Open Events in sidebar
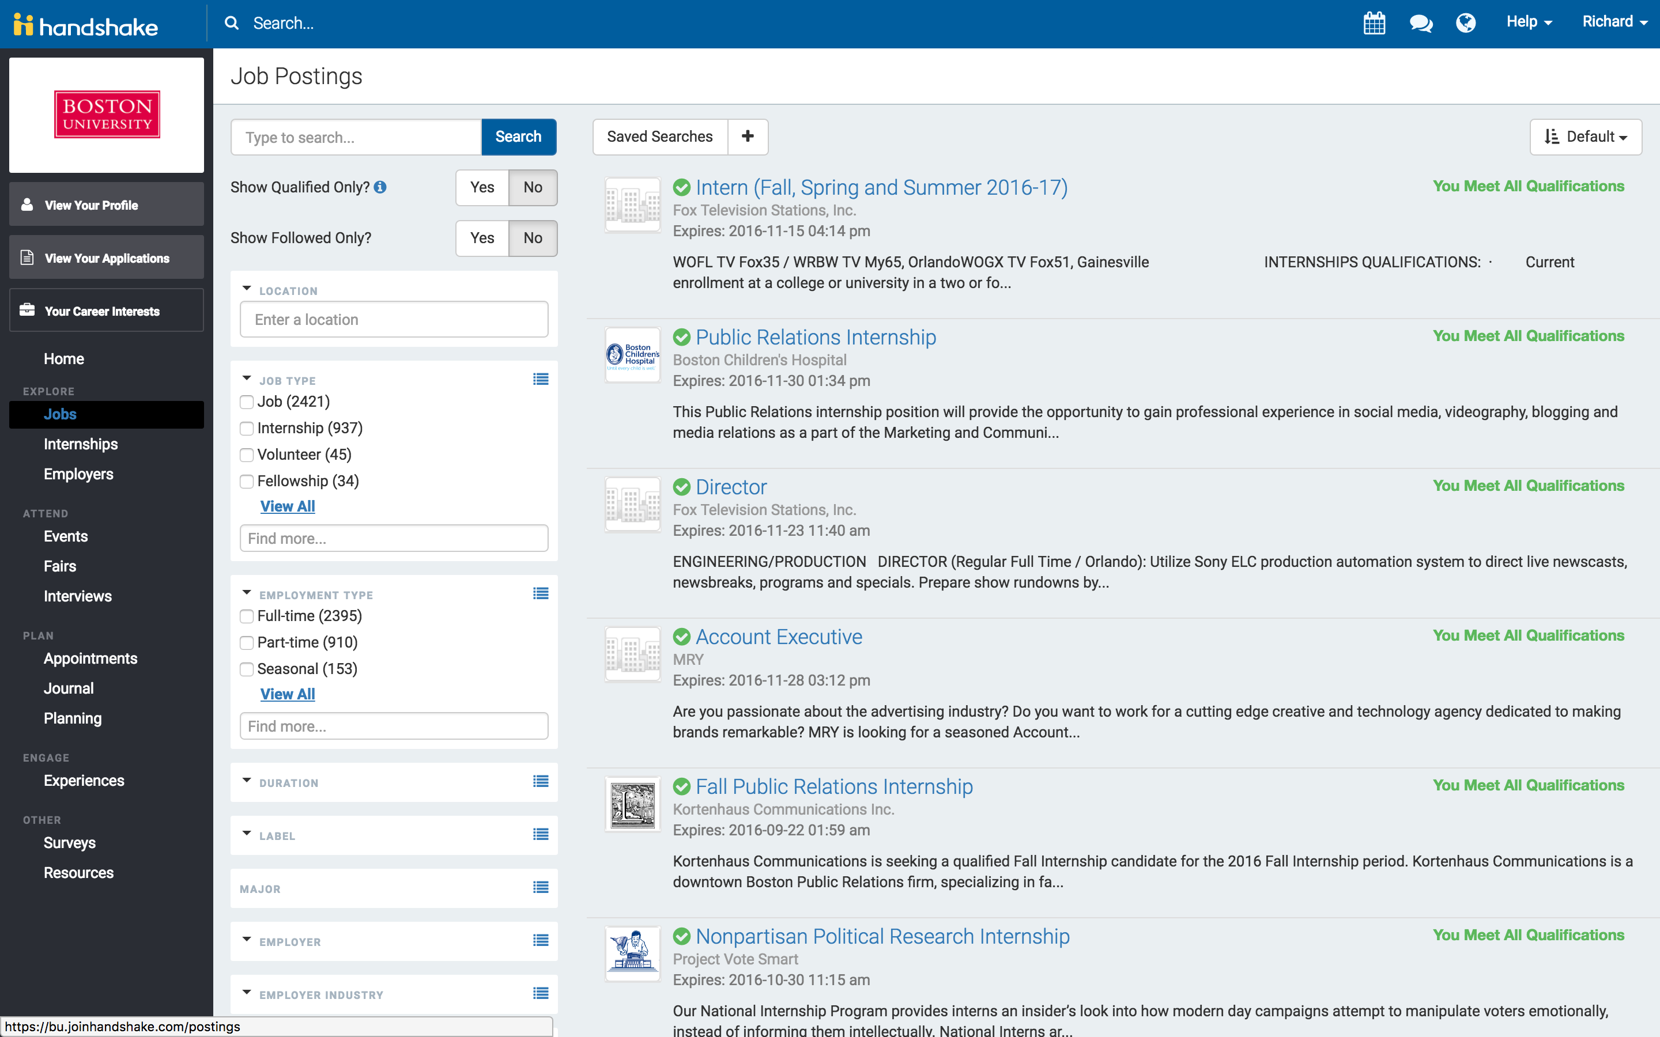Image resolution: width=1660 pixels, height=1037 pixels. coord(66,536)
